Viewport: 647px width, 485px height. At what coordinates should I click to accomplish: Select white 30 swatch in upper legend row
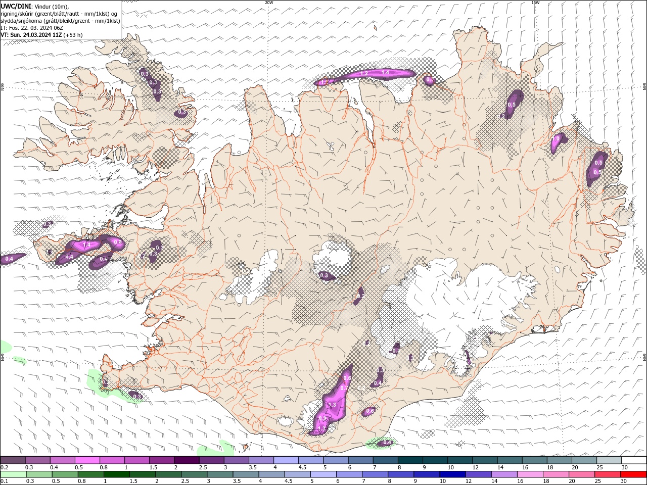click(x=634, y=460)
